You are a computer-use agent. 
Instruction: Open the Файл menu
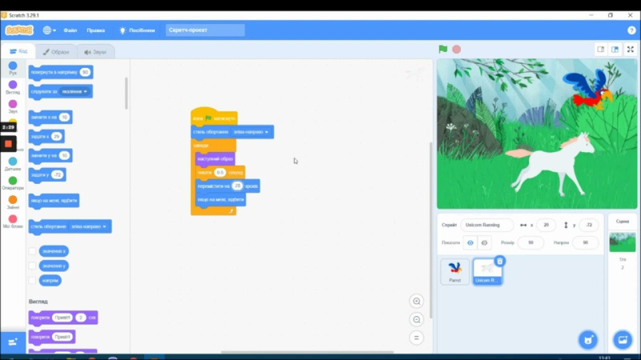point(70,30)
